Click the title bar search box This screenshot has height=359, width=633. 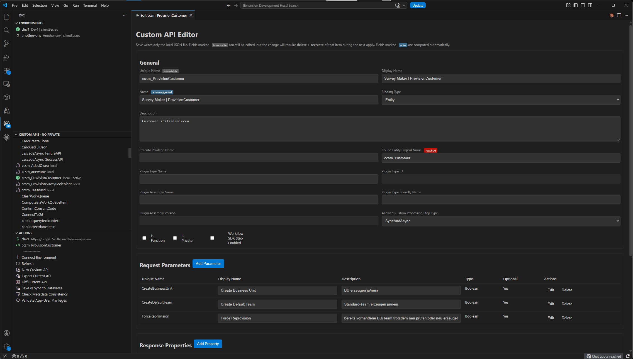tap(317, 5)
